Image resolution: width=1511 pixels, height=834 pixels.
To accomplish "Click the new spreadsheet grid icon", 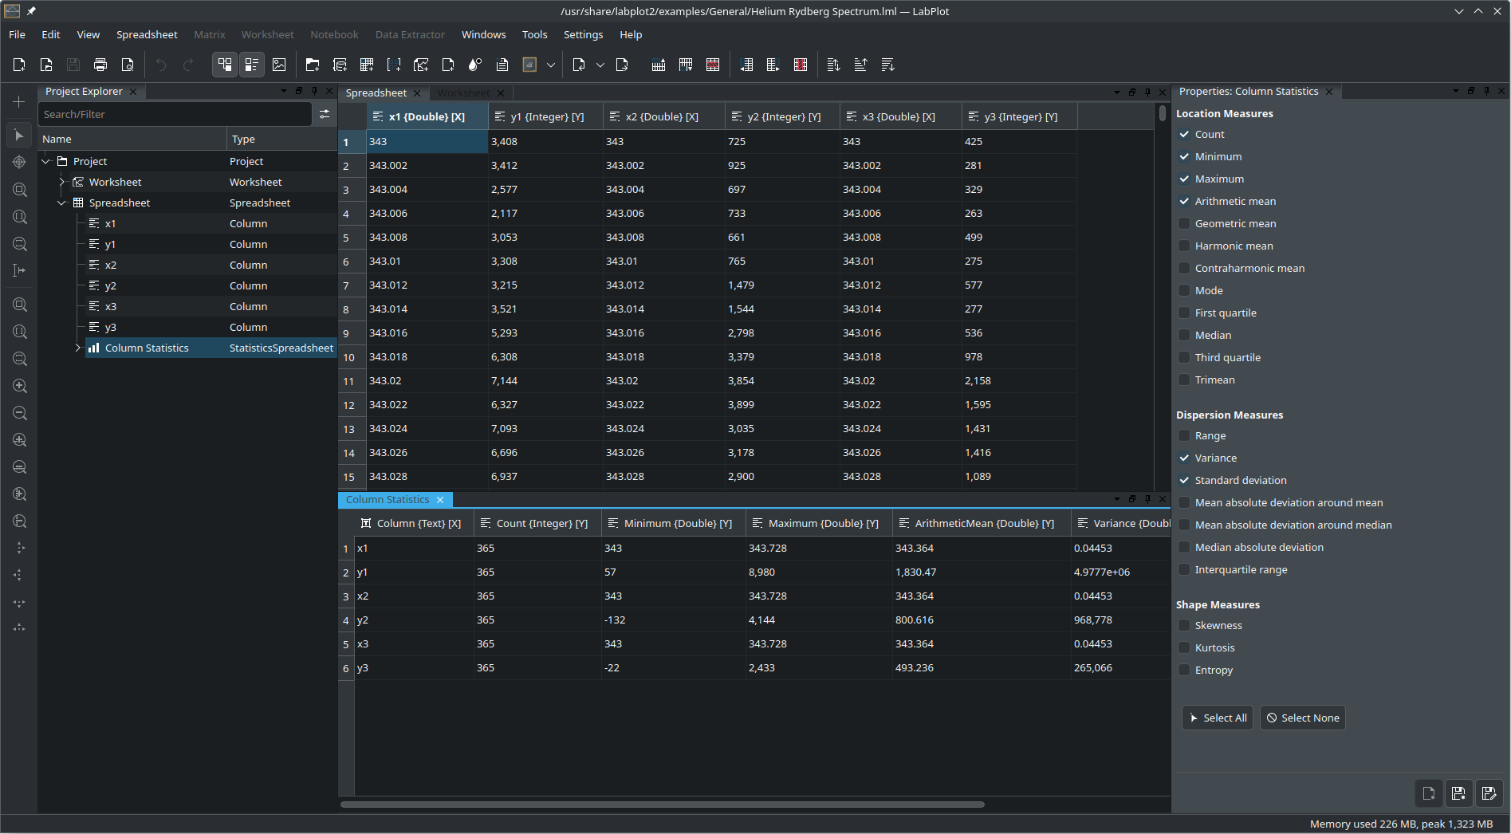I will click(367, 65).
